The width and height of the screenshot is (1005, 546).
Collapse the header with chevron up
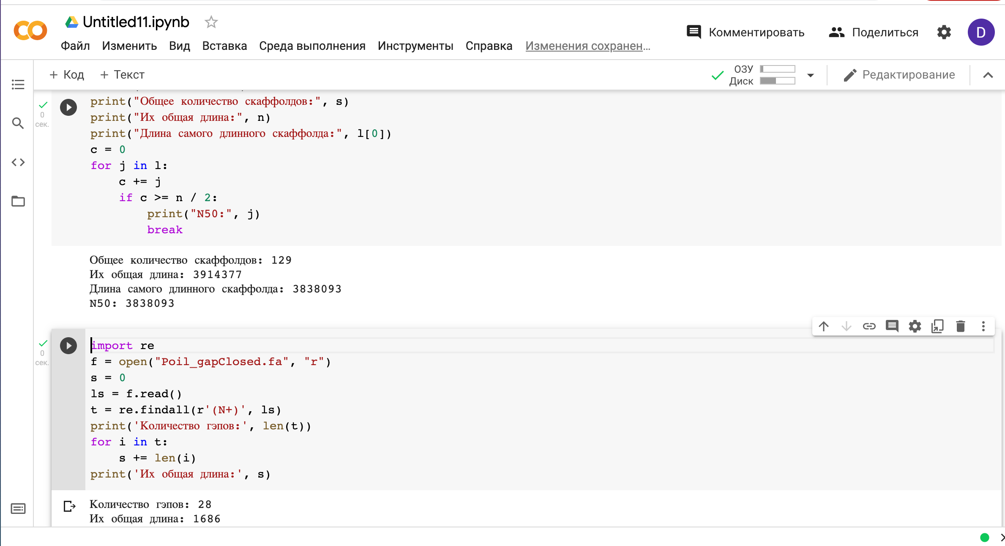point(988,75)
